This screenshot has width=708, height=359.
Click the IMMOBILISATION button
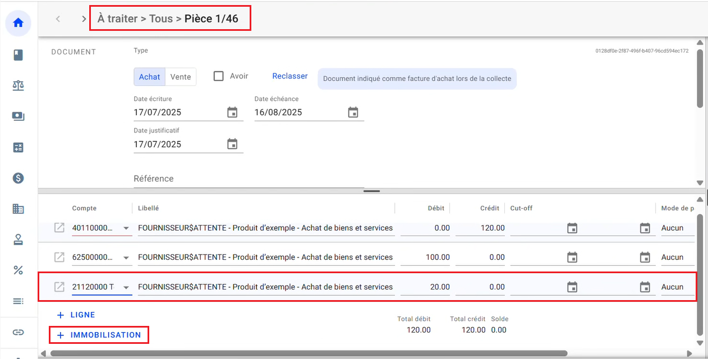99,335
